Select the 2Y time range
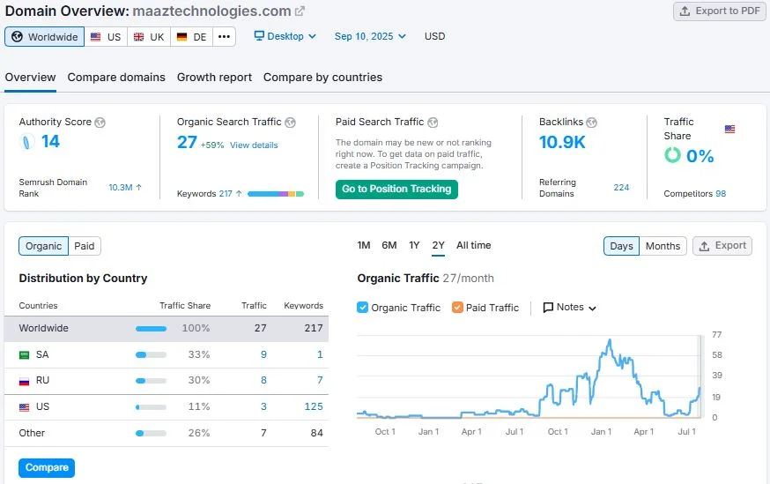Viewport: 770px width, 484px height. pos(439,245)
